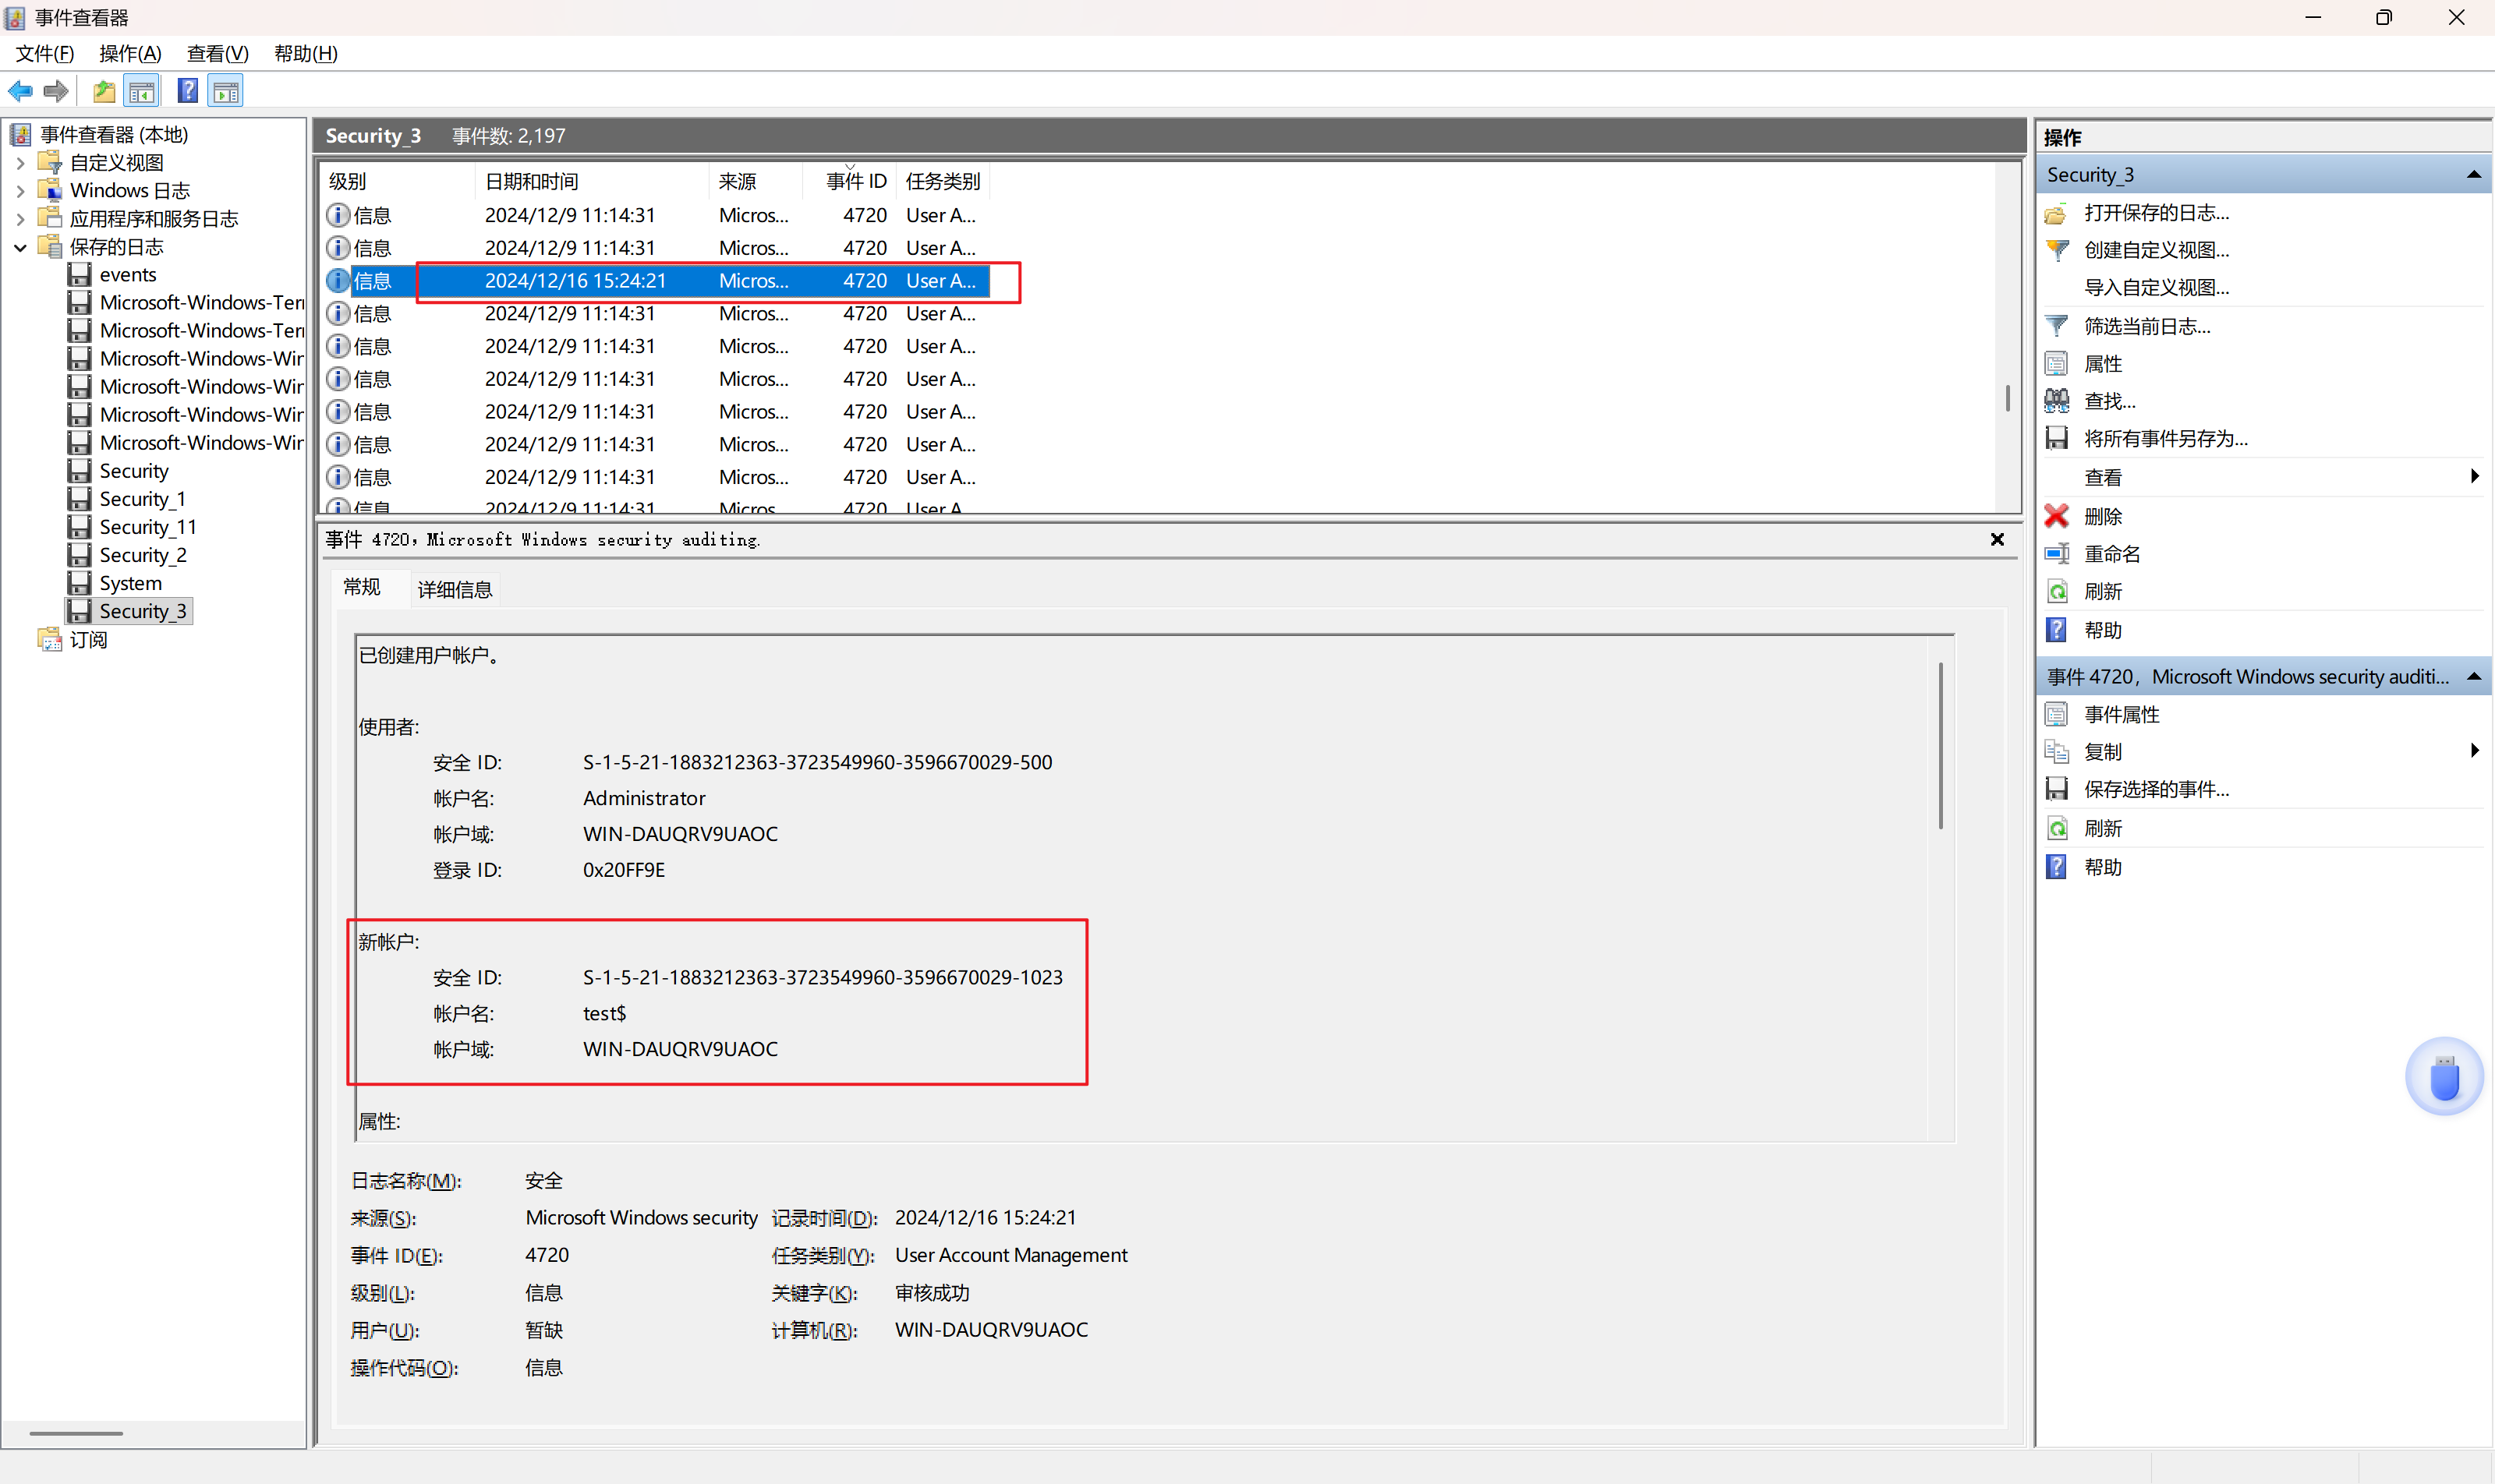Switch to the 详细信息 tab
This screenshot has height=1484, width=2495.
(x=455, y=590)
